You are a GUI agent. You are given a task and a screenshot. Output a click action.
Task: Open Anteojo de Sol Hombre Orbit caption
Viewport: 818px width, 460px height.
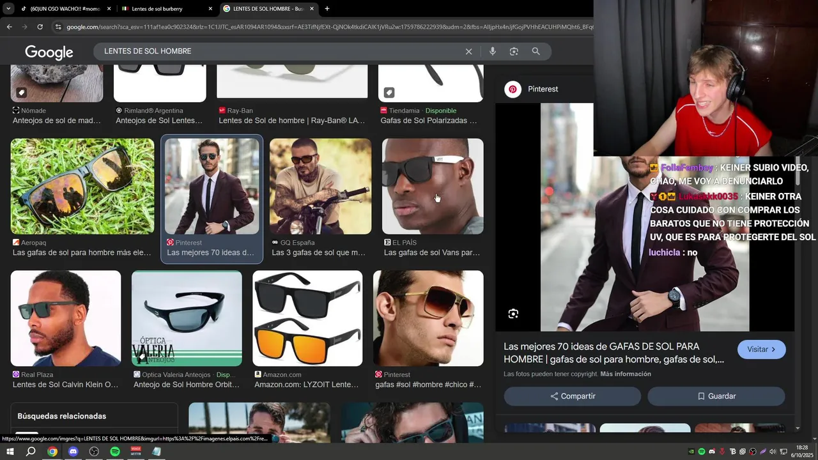point(187,385)
